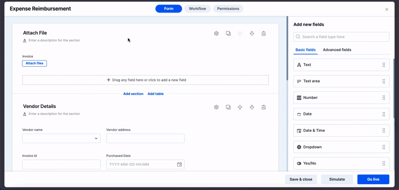Click the Text field type icon

click(299, 65)
